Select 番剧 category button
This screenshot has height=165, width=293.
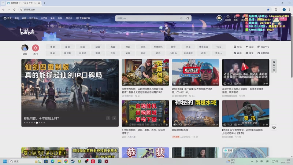[x=52, y=47]
